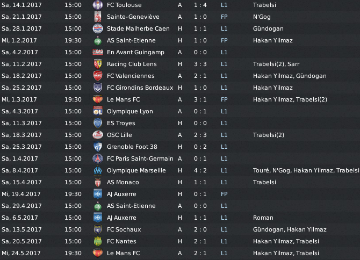Select the FC Girondins Bordeaux logo
Image resolution: width=360 pixels, height=260 pixels.
(98, 88)
